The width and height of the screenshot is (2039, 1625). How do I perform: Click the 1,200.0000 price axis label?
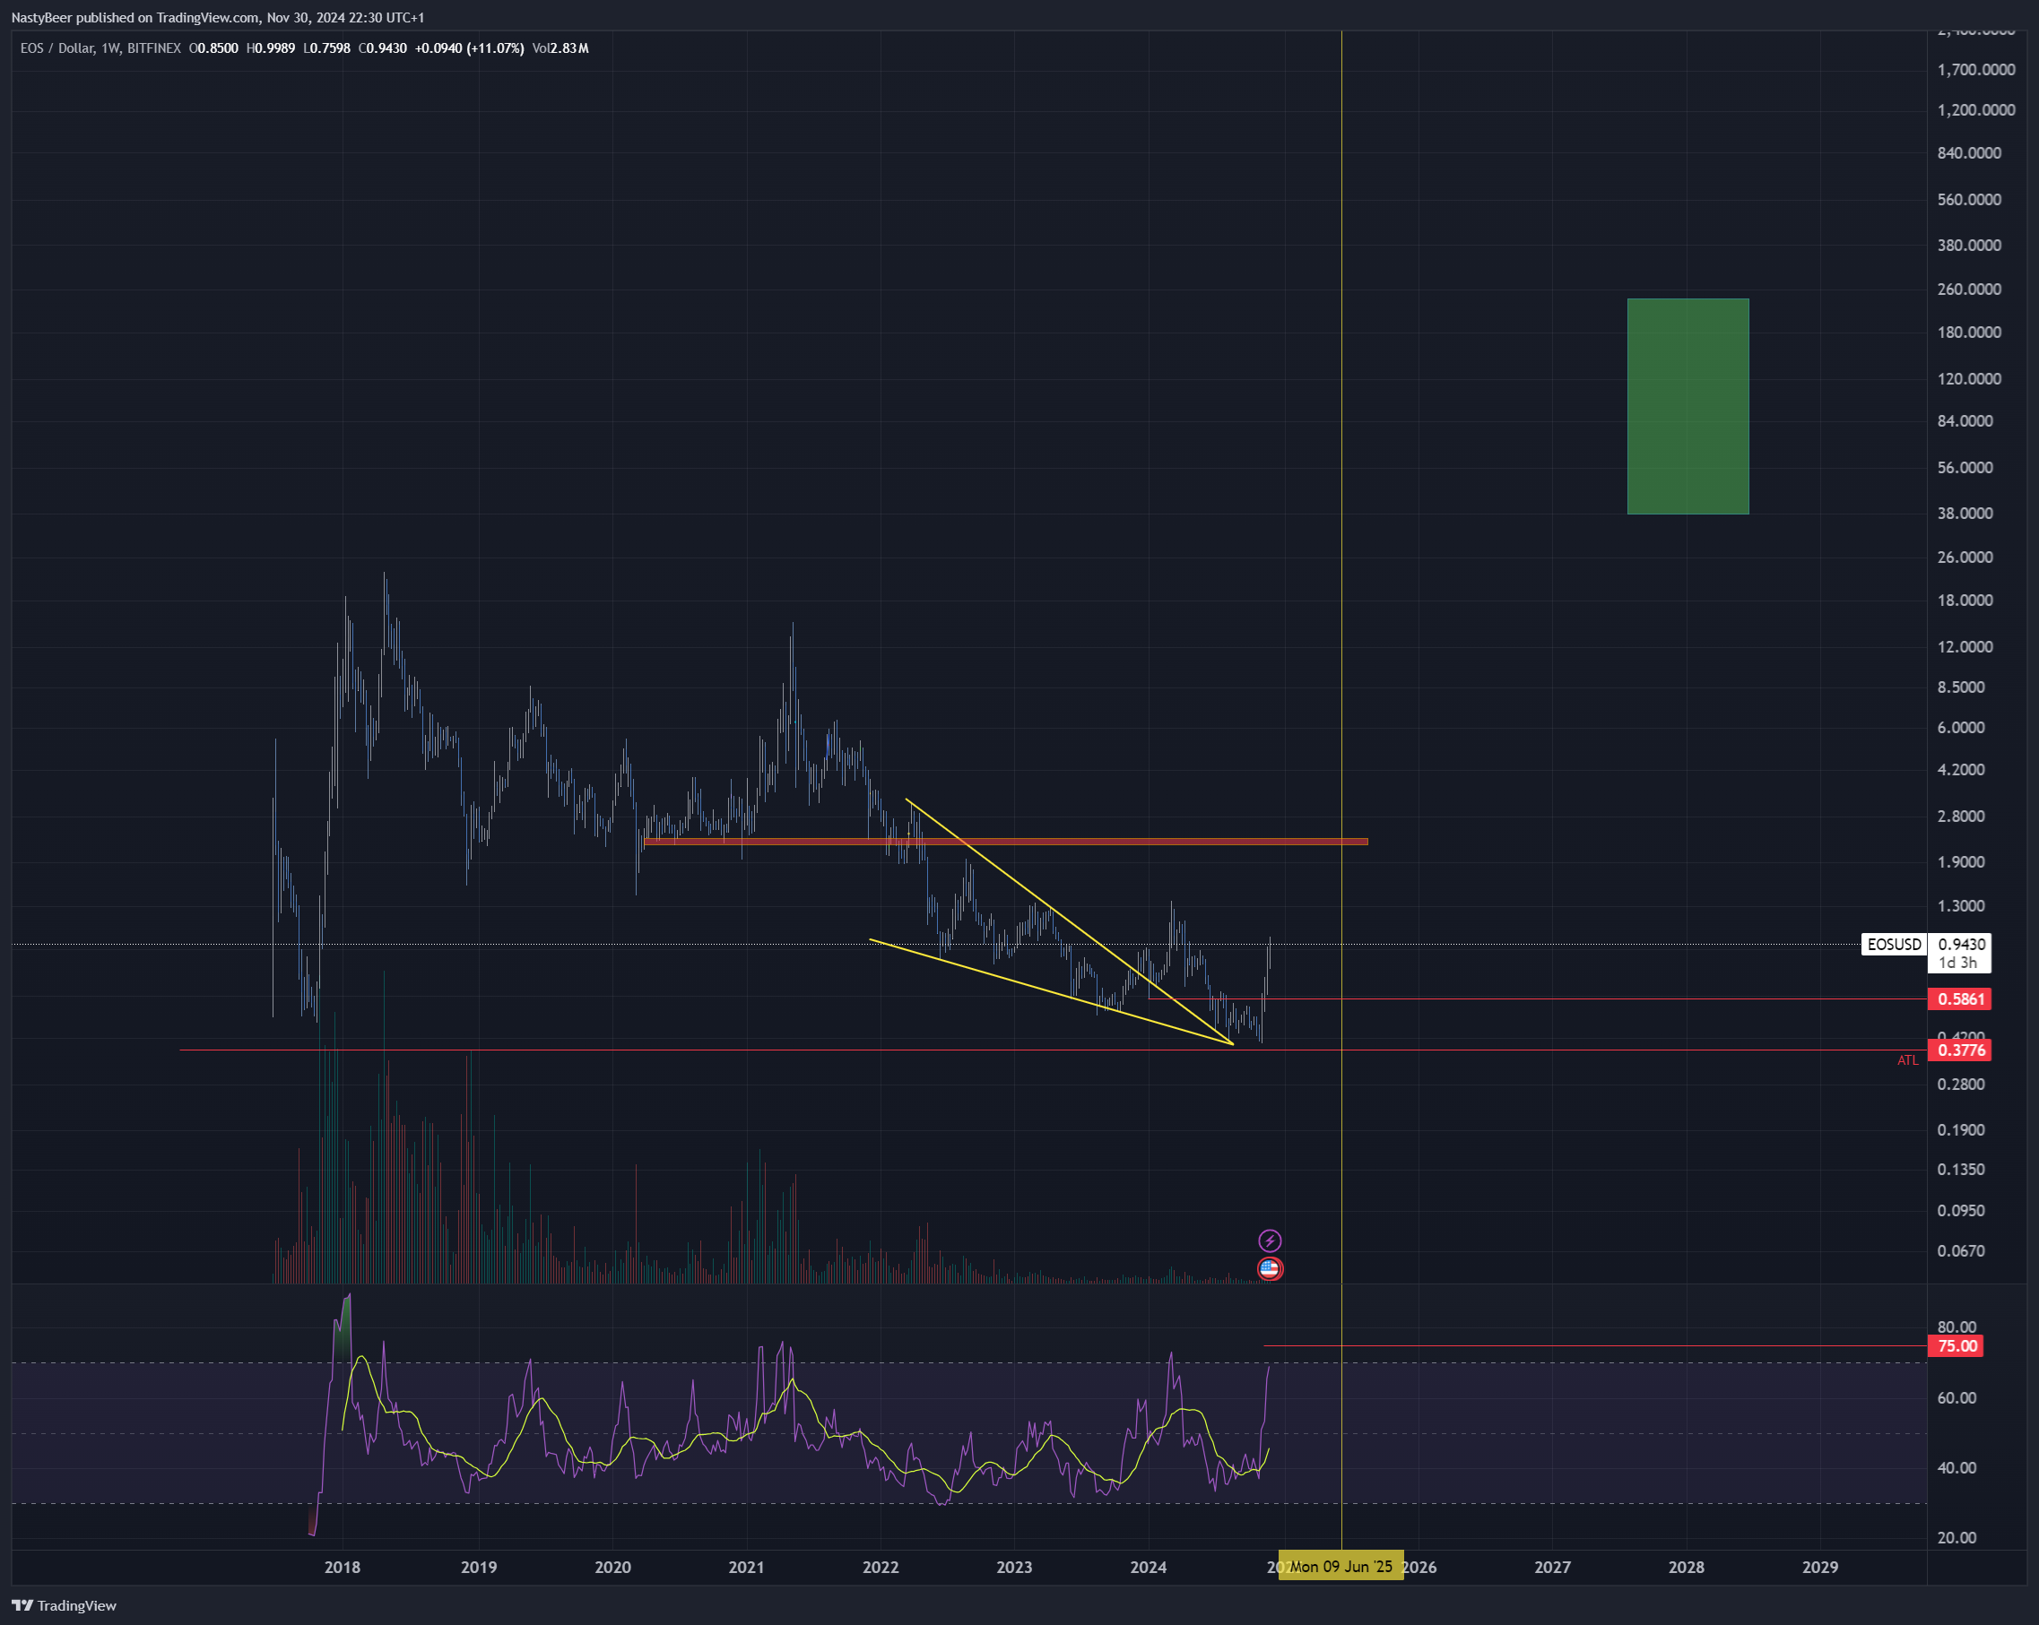pyautogui.click(x=1976, y=110)
